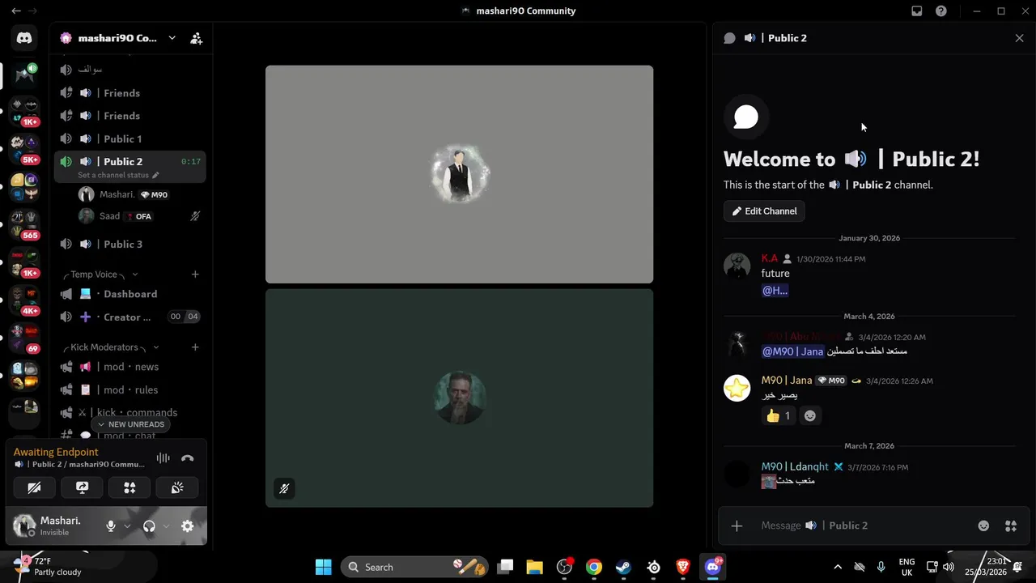This screenshot has width=1036, height=583.
Task: Click M90 | Jana username in chat
Action: tap(787, 381)
